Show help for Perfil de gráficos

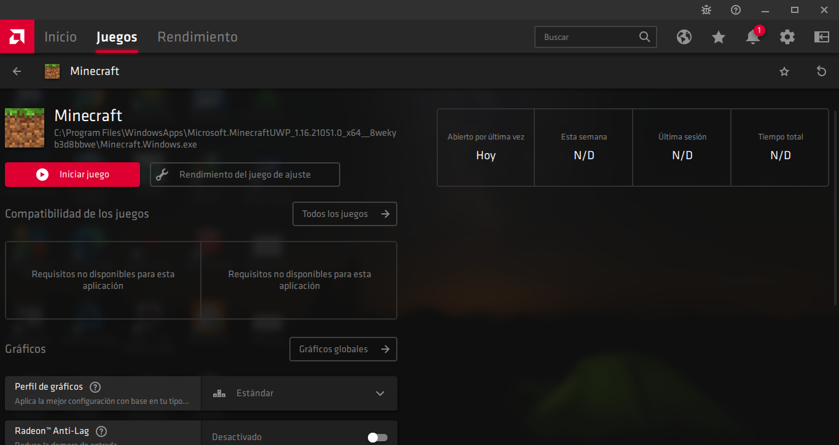(x=95, y=387)
